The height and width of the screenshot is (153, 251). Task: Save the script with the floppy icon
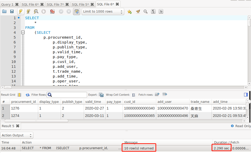click(x=12, y=11)
